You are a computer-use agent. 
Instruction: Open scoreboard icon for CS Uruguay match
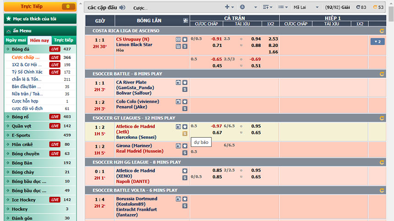coord(178,39)
